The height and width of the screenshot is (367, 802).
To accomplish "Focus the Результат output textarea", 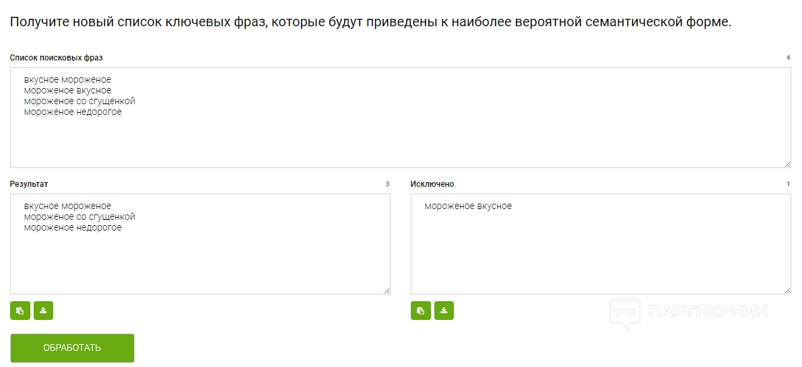I will point(200,262).
